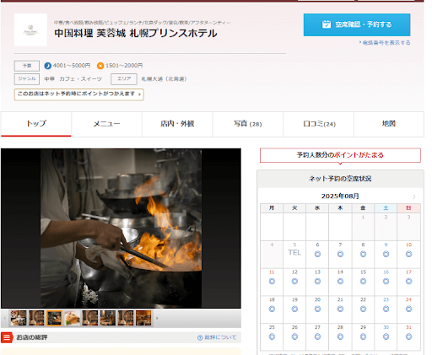Select availability circle for August 22
The image size is (432, 355).
click(x=363, y=309)
